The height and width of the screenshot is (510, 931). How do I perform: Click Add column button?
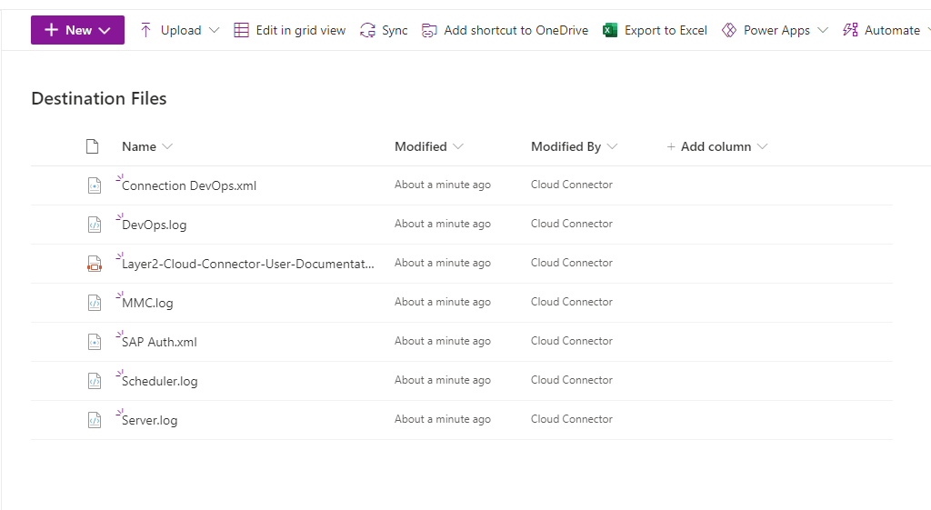[x=716, y=146]
